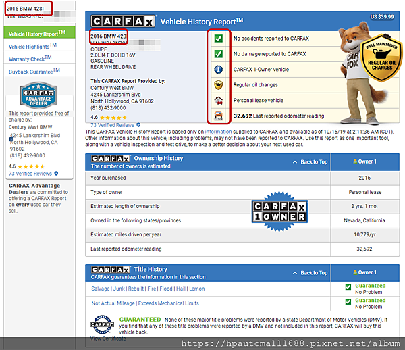Viewport: 405px width, 350px height.
Task: Click the Guaranteed checkmark for Salvage row
Action: 348,287
